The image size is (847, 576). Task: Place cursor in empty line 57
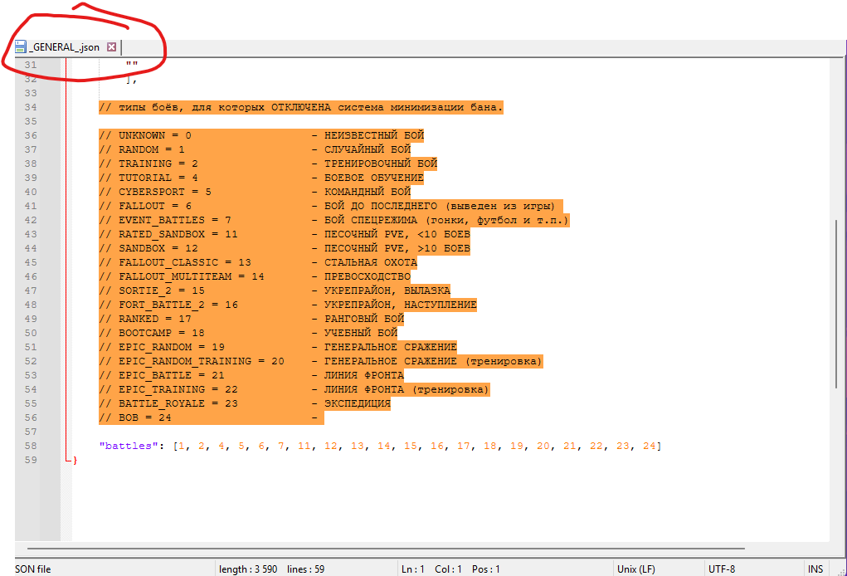(x=249, y=432)
